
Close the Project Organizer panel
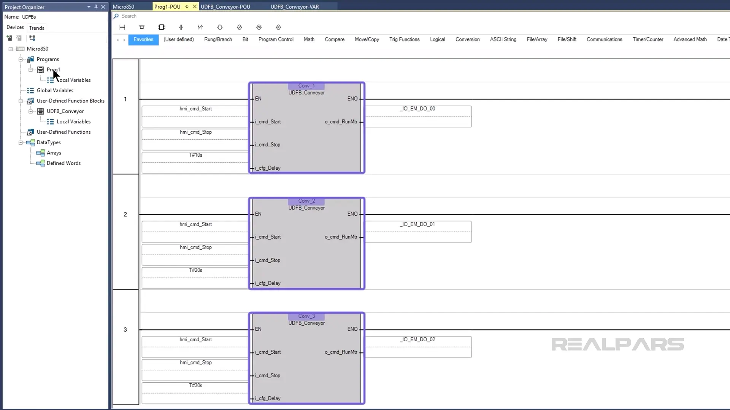click(x=103, y=7)
